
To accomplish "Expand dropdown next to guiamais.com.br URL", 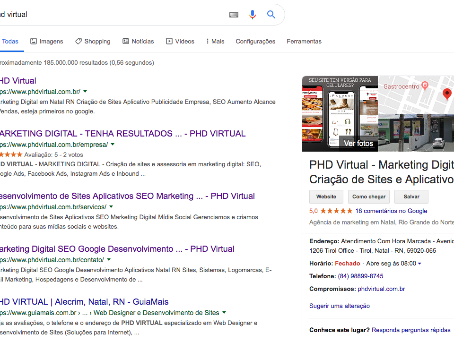I will pyautogui.click(x=224, y=313).
